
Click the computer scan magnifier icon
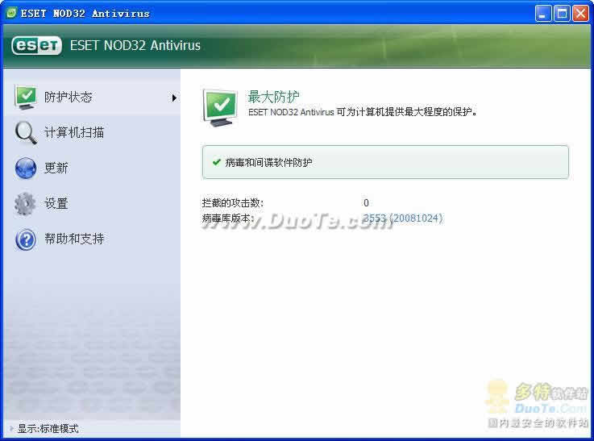pyautogui.click(x=26, y=132)
